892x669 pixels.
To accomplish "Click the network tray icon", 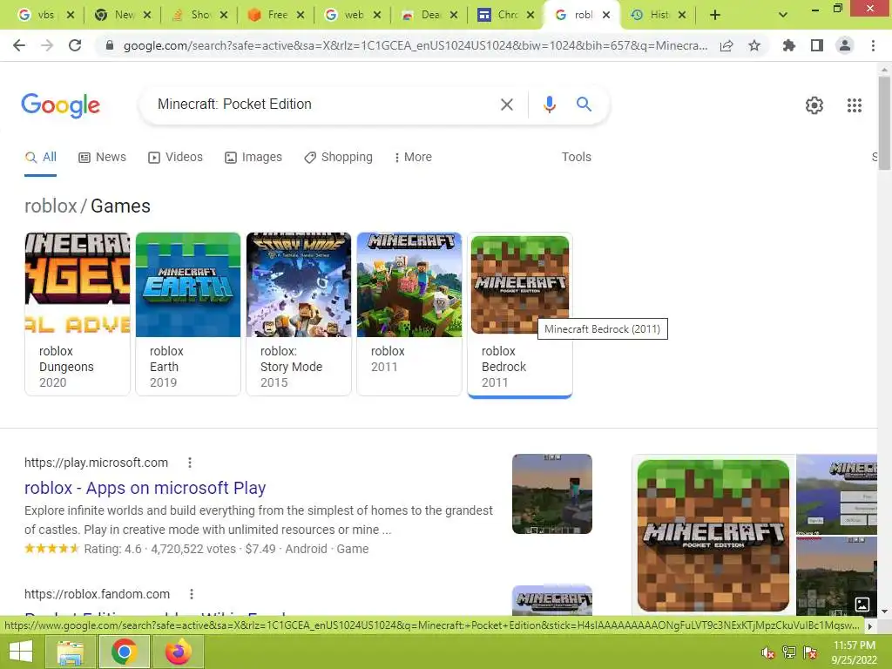I will point(789,652).
